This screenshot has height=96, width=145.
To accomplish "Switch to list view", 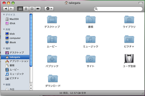I will tap(26, 9).
